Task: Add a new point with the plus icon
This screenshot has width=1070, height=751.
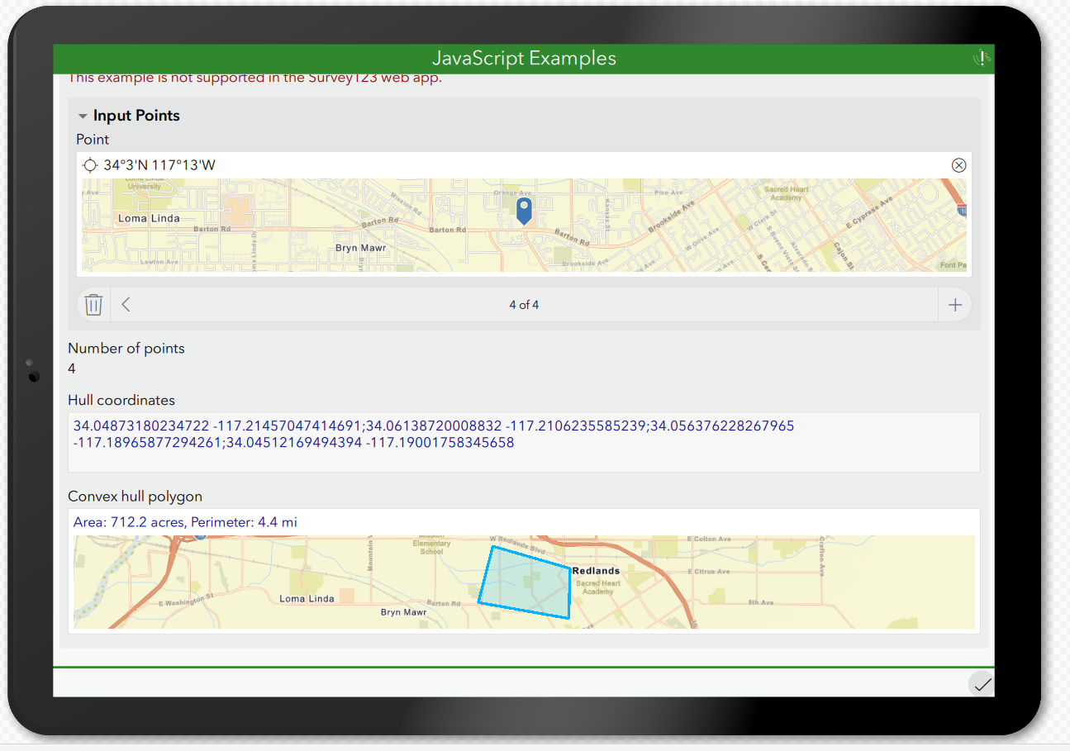Action: [955, 304]
